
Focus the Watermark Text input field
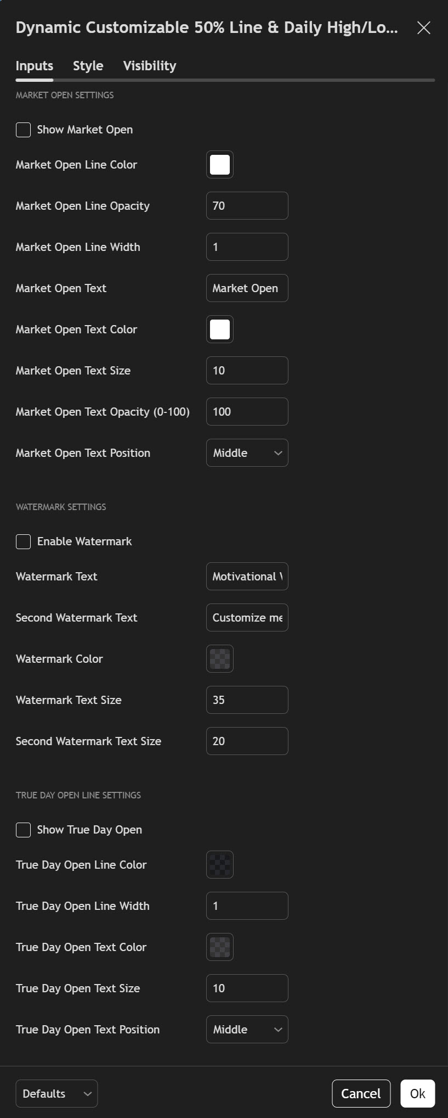(x=247, y=577)
